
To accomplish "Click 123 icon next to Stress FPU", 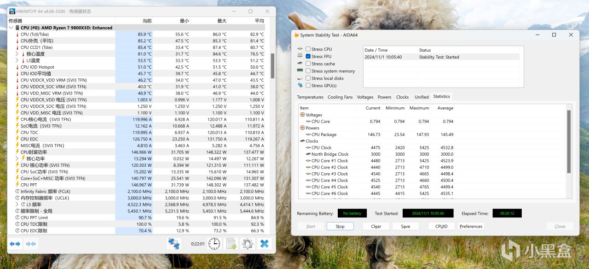I will [x=300, y=56].
